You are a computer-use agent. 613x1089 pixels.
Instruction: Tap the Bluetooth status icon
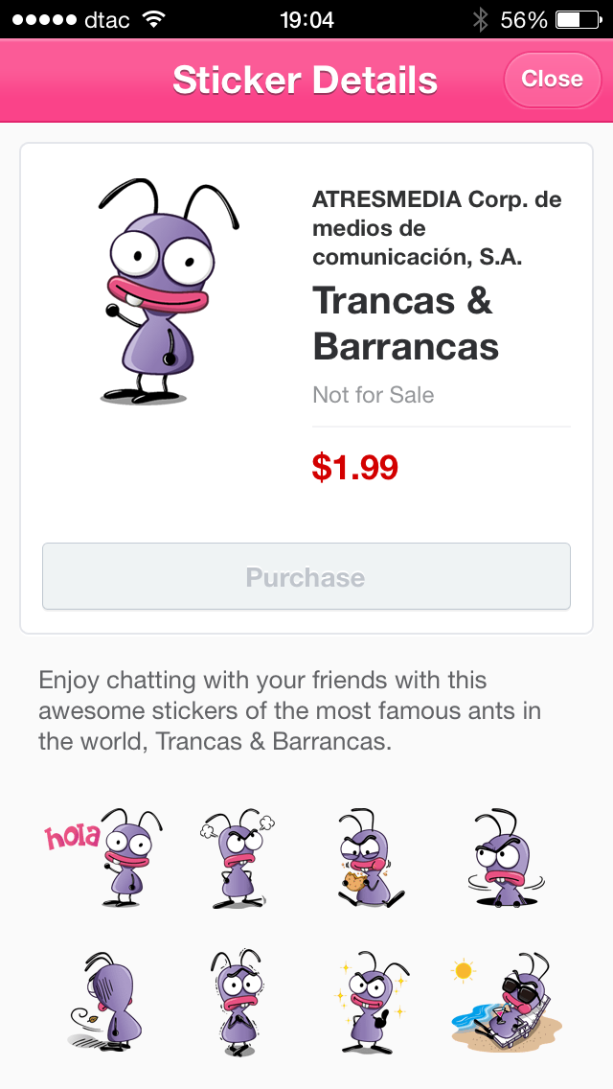480,19
